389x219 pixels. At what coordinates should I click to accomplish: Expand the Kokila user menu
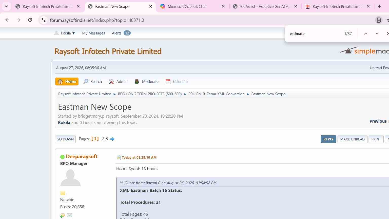point(65,33)
